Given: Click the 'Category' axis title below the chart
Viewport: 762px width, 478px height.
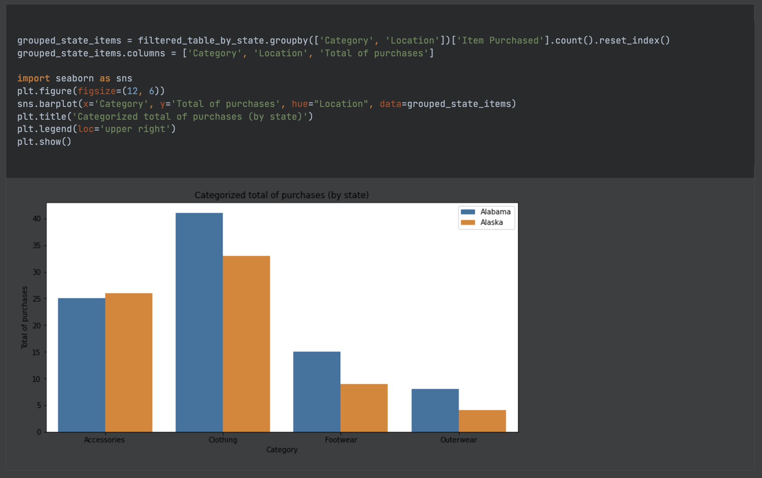Looking at the screenshot, I should click(282, 449).
